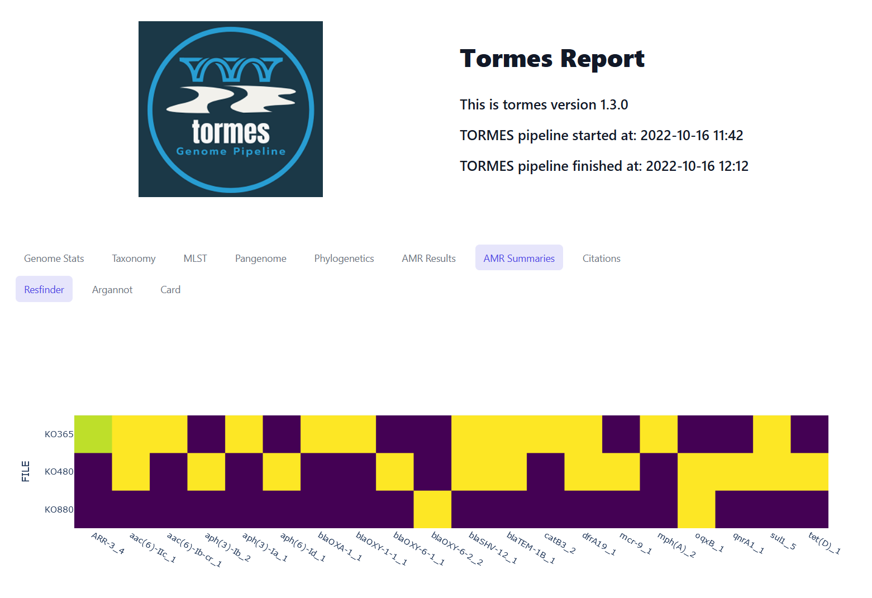
Task: Switch to the Argannot sub-tab
Action: click(112, 289)
